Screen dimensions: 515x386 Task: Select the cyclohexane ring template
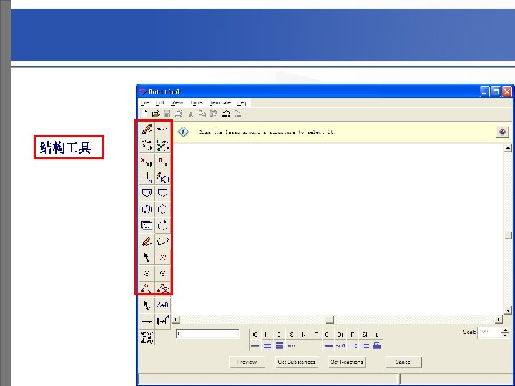coord(162,209)
